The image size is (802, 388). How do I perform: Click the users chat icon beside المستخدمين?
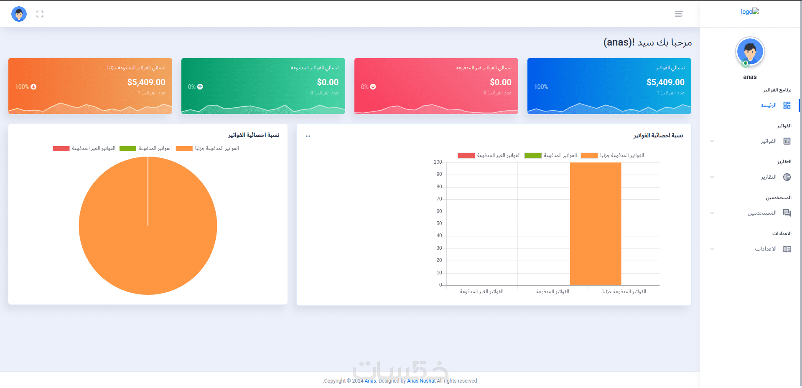coord(787,213)
